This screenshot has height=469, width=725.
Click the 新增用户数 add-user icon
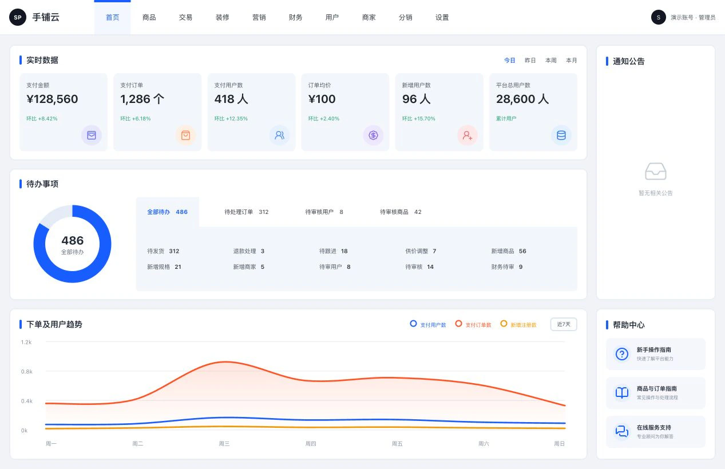click(x=467, y=136)
